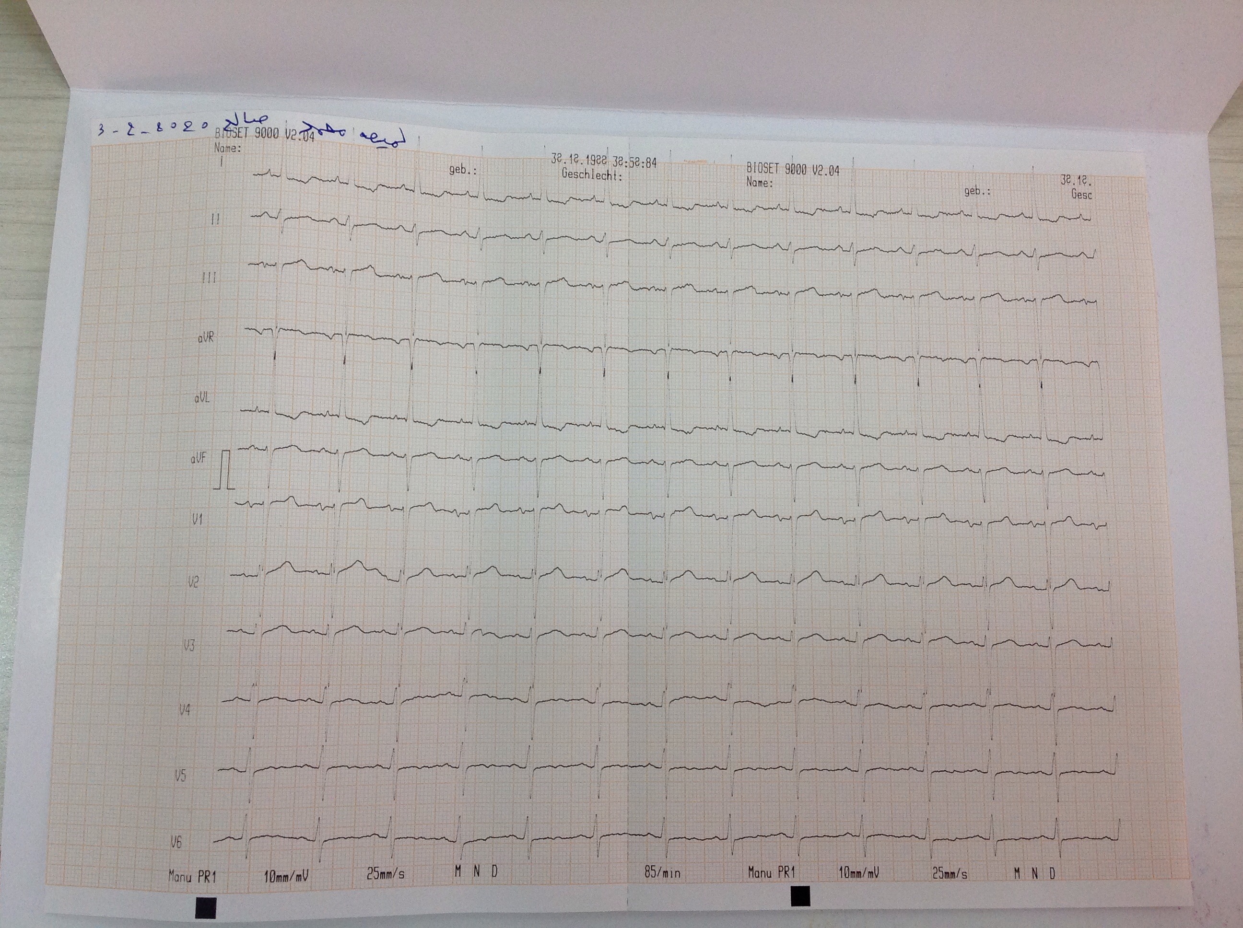This screenshot has height=928, width=1243.
Task: Click the left page's Manu PR1 text
Action: point(193,876)
